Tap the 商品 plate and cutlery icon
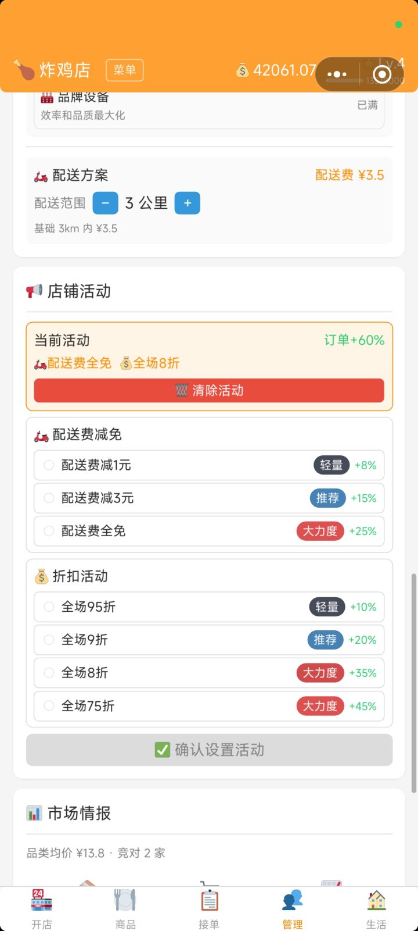 pyautogui.click(x=125, y=901)
